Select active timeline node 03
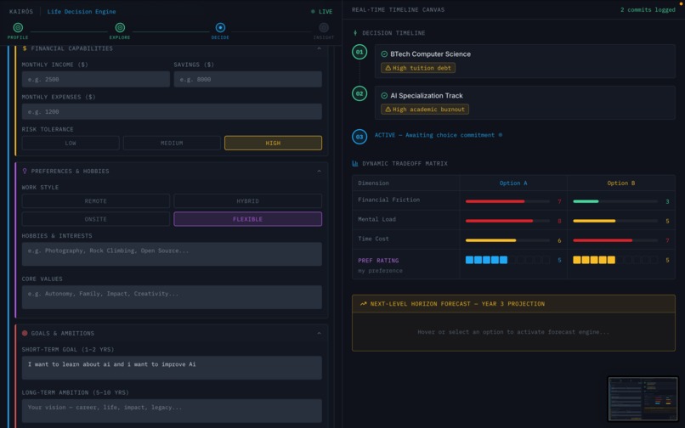The height and width of the screenshot is (428, 685). tap(359, 137)
